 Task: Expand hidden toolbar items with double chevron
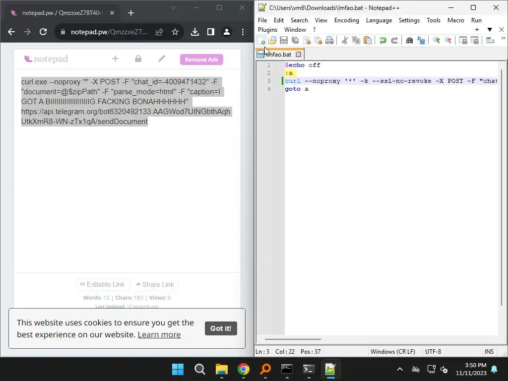point(503,38)
